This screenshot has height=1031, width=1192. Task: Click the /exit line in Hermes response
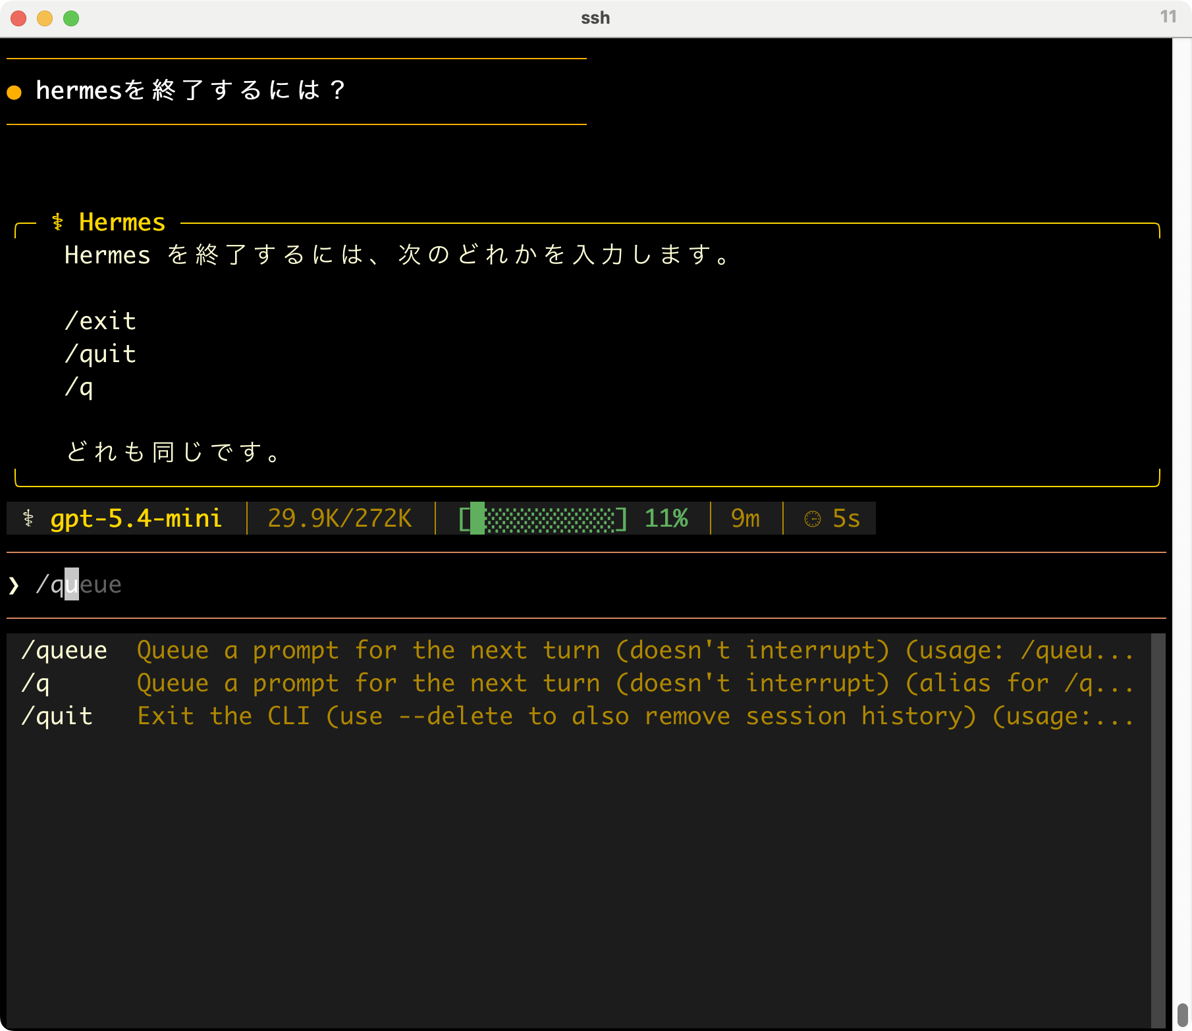(100, 321)
